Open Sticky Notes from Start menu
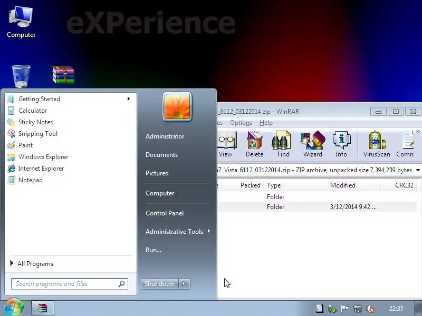This screenshot has width=422, height=316. click(x=35, y=122)
